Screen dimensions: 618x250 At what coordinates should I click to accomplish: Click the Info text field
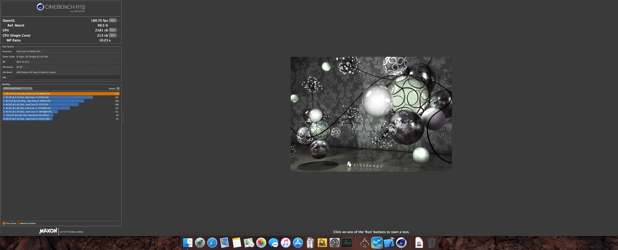click(x=68, y=77)
